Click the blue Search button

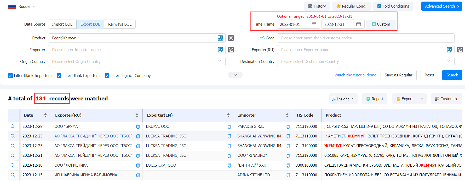452,75
